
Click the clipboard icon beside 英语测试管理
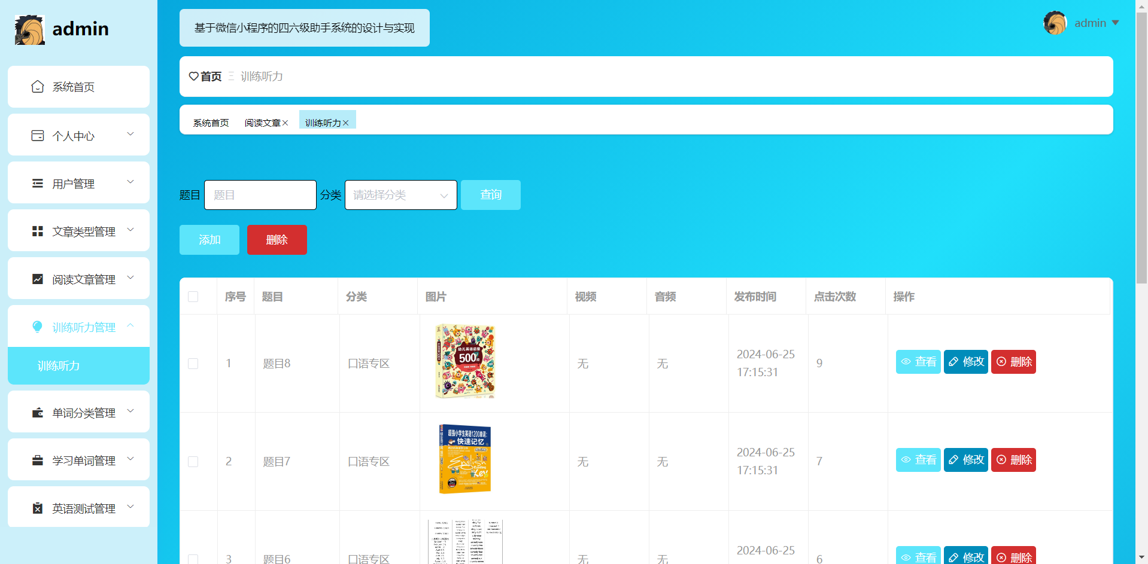point(38,508)
